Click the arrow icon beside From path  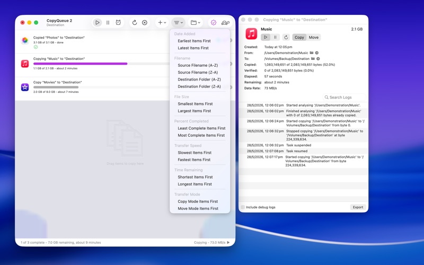tap(316, 52)
